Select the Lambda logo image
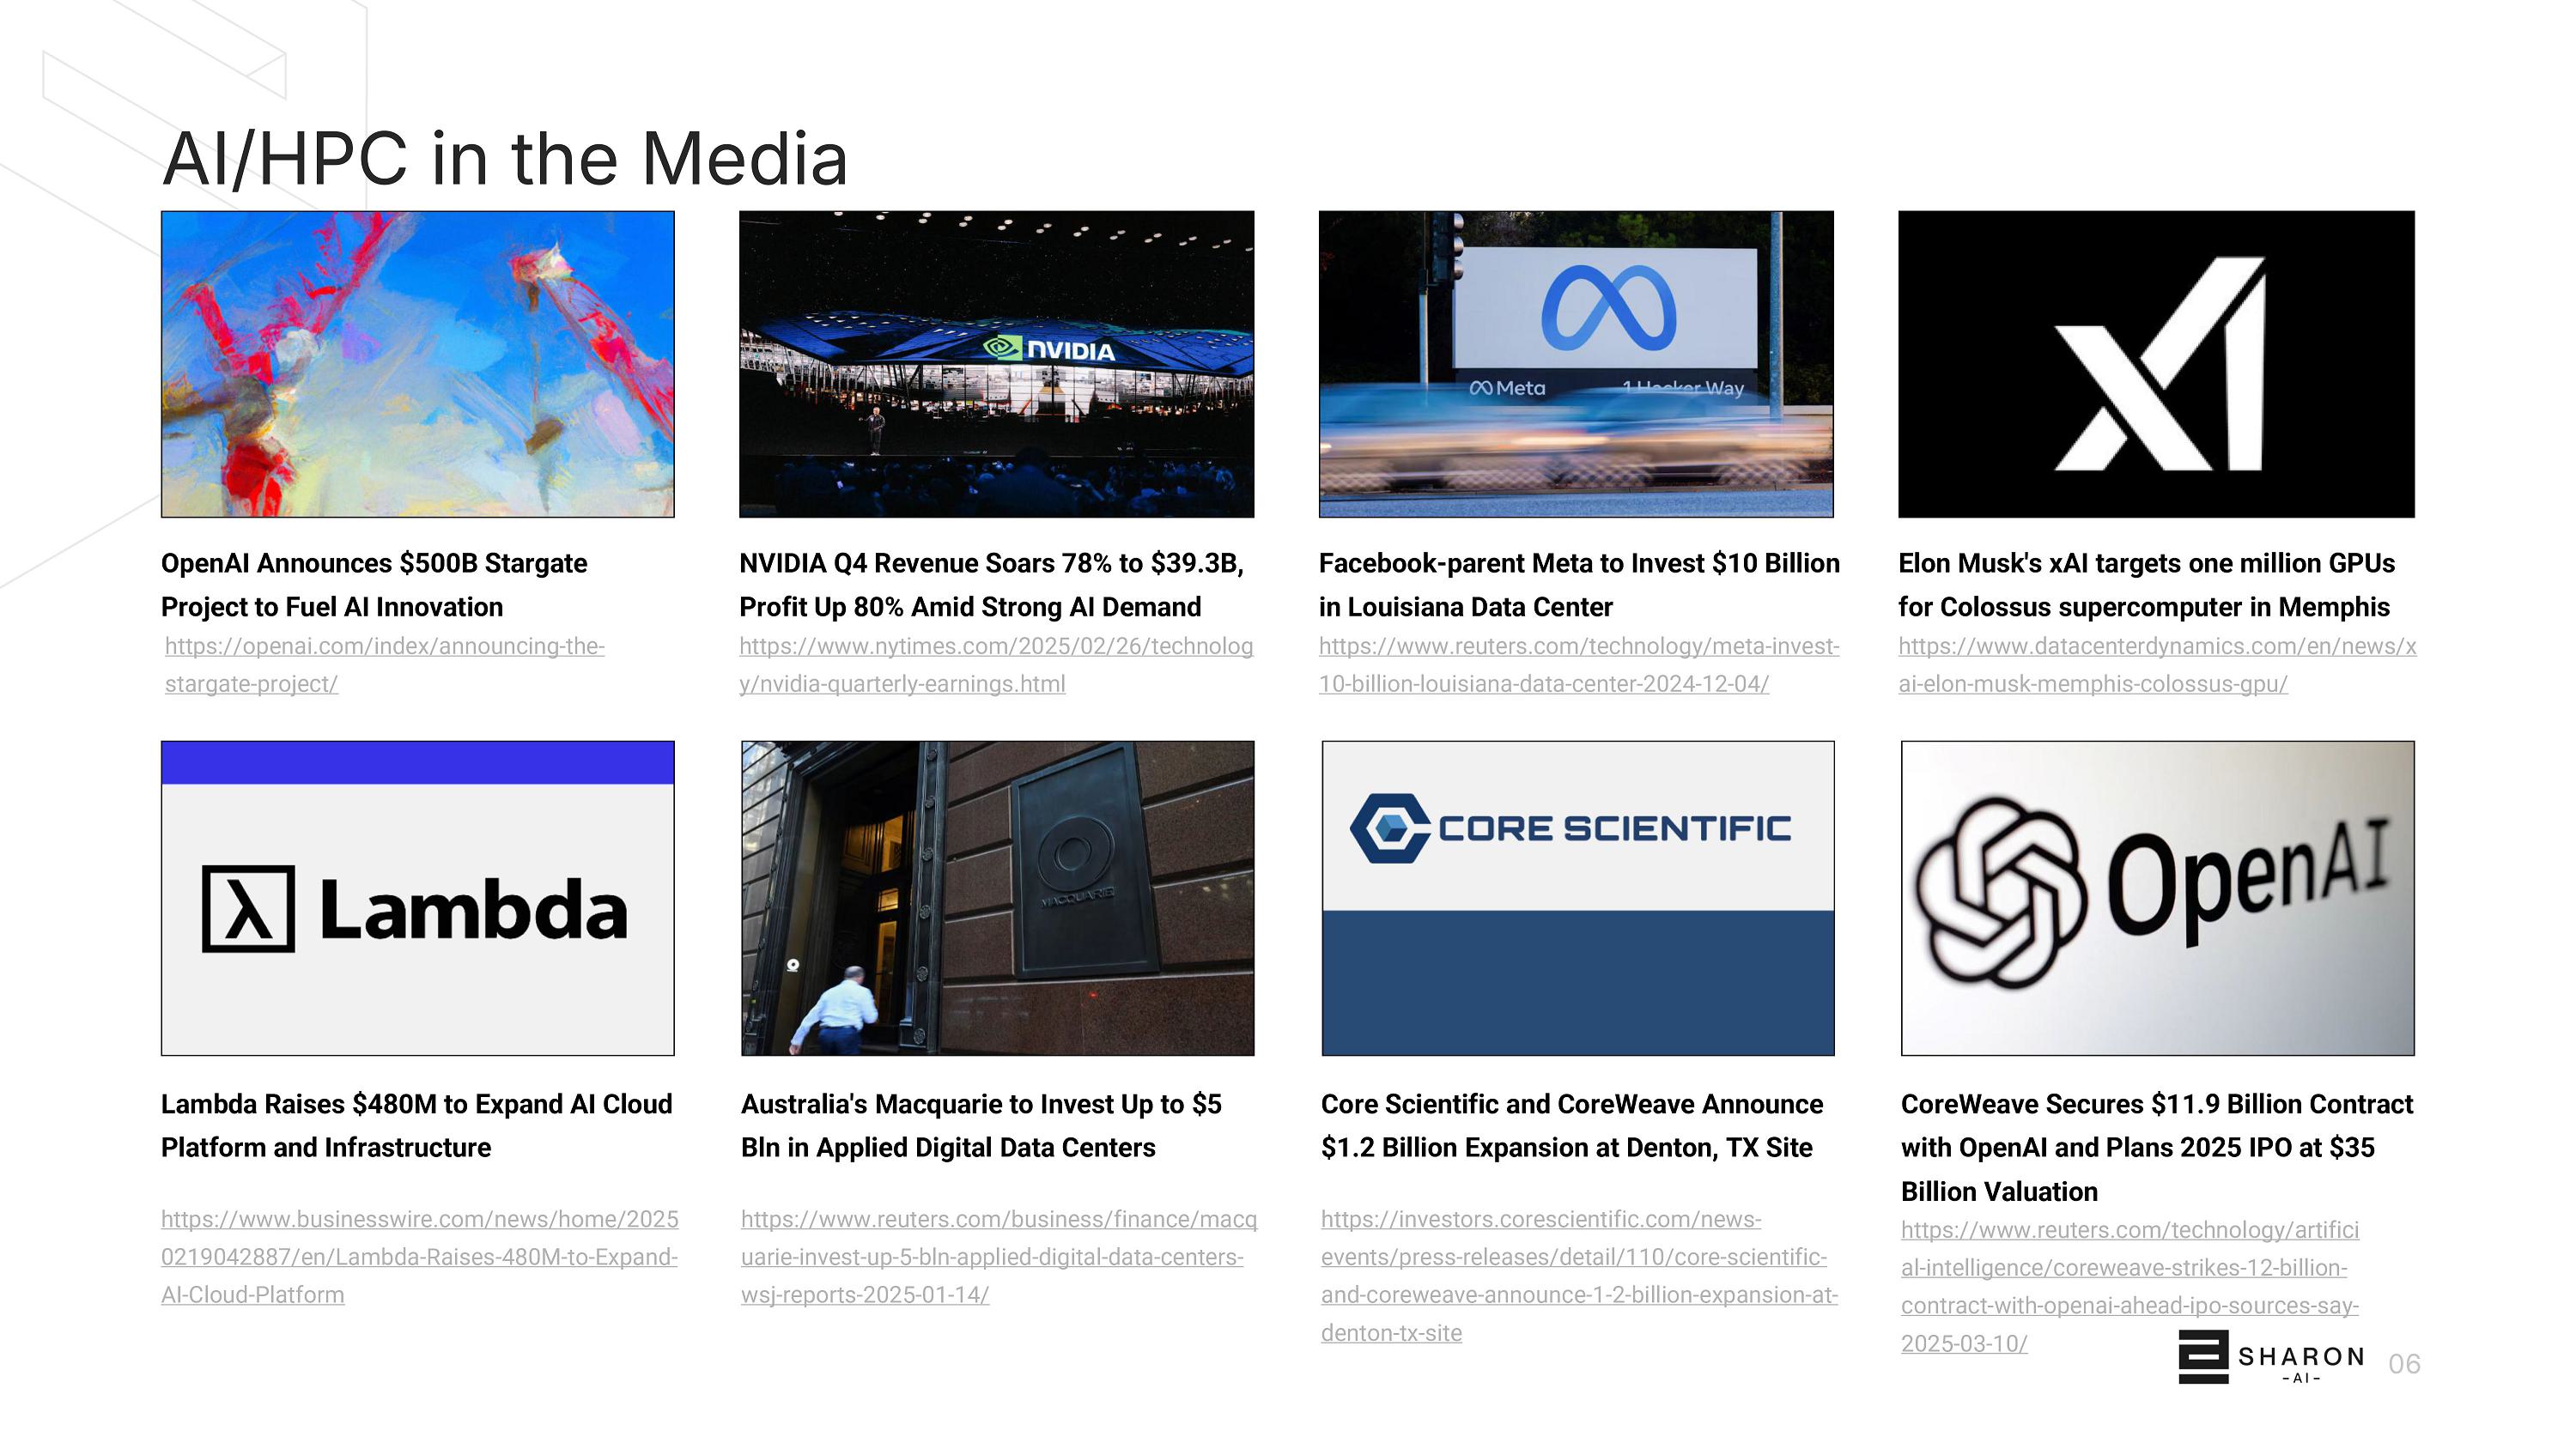The height and width of the screenshot is (1449, 2576). tap(417, 898)
